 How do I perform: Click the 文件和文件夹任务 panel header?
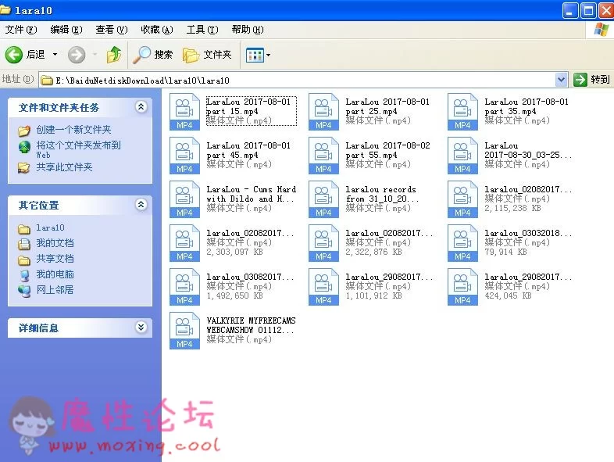pyautogui.click(x=80, y=107)
